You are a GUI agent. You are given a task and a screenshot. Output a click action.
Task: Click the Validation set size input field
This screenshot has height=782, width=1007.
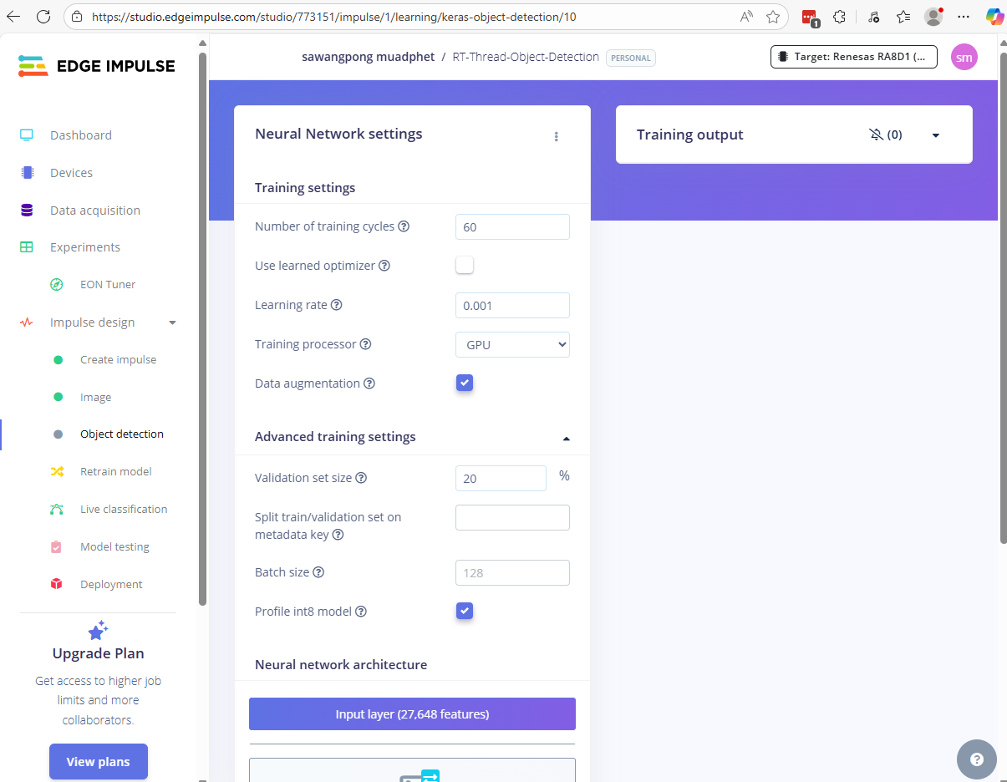tap(501, 478)
